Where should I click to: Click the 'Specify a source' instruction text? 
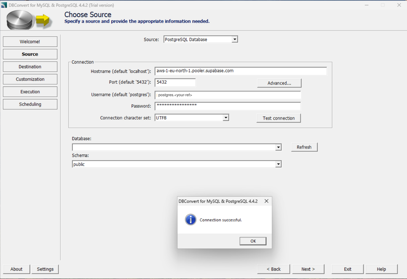click(x=137, y=21)
